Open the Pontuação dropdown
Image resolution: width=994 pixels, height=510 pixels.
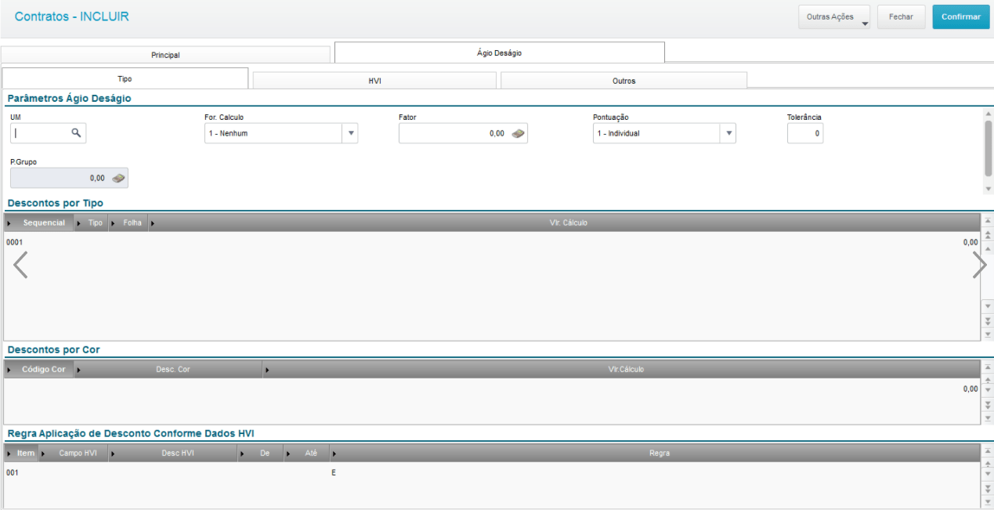(x=728, y=133)
